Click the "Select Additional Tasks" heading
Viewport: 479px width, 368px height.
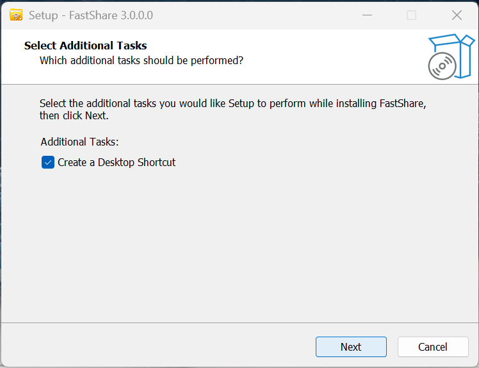(85, 46)
